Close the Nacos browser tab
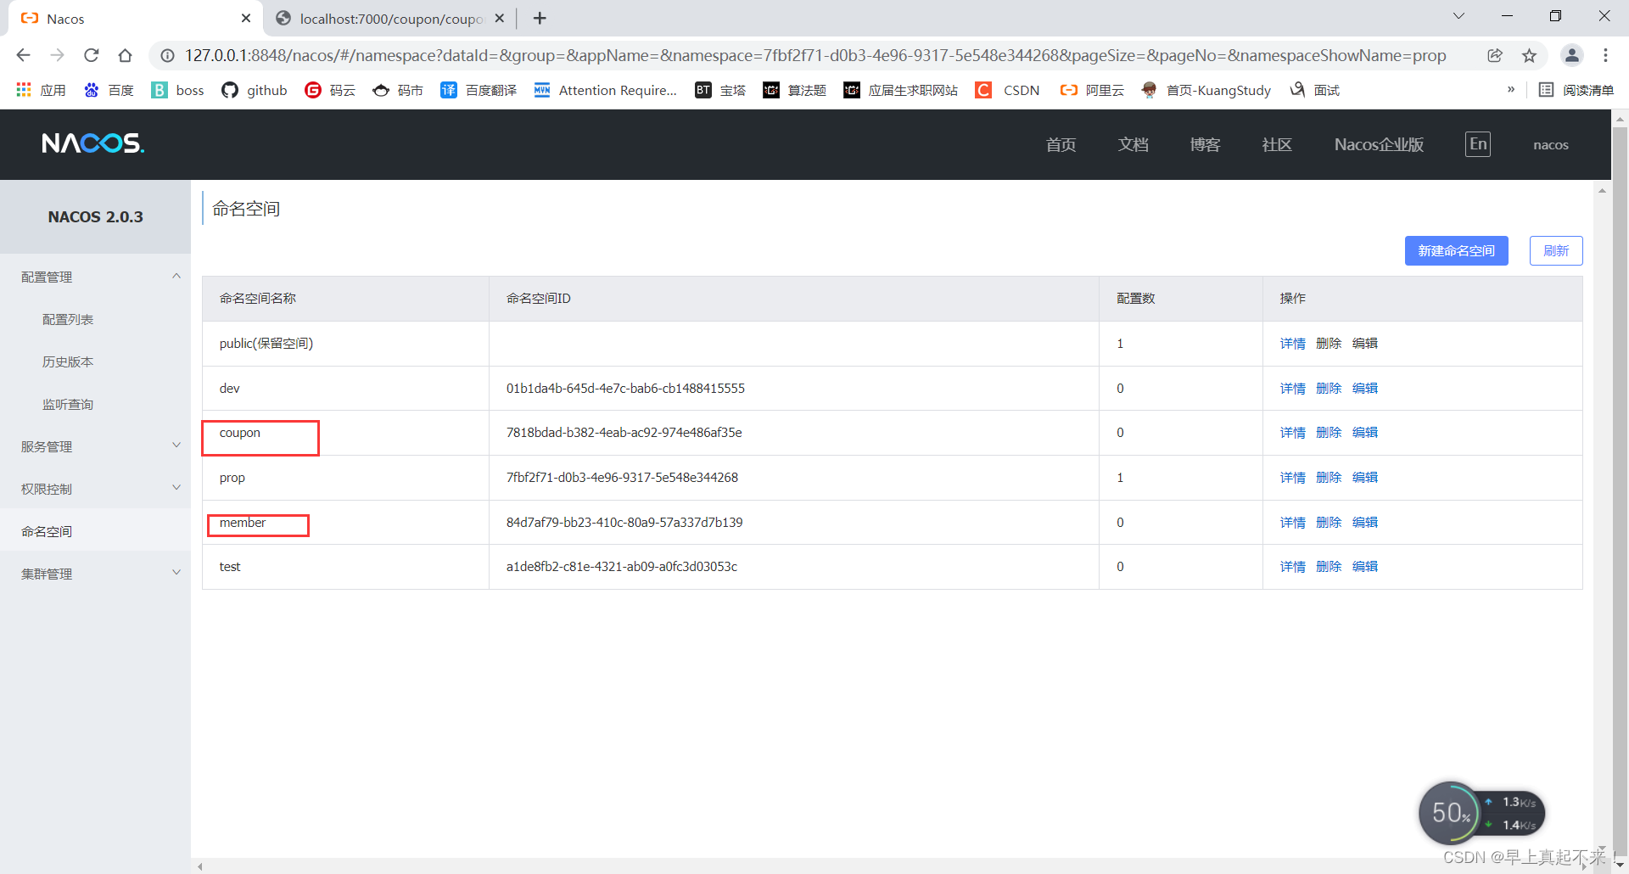1629x874 pixels. [x=246, y=18]
